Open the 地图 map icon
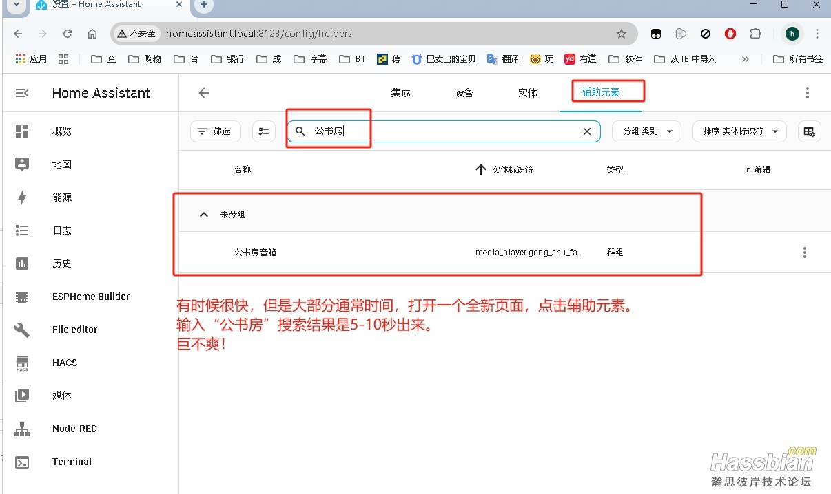This screenshot has height=494, width=831. [x=22, y=164]
